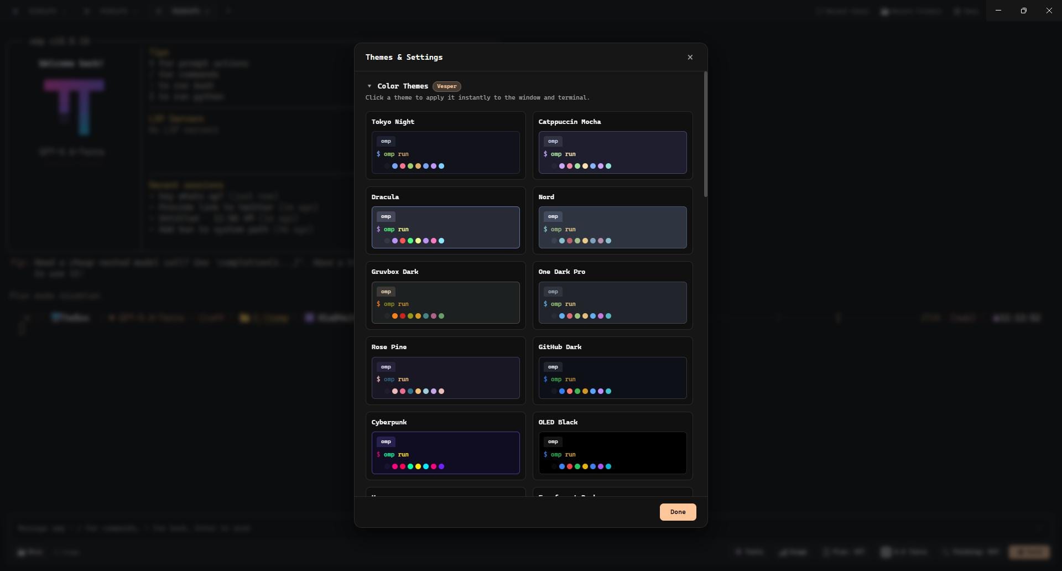Click the red dot in Gruvbox Dark palette

[403, 316]
